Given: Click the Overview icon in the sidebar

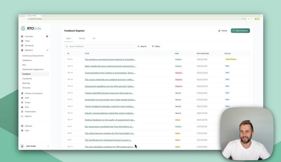Looking at the screenshot, I should [x=22, y=36].
